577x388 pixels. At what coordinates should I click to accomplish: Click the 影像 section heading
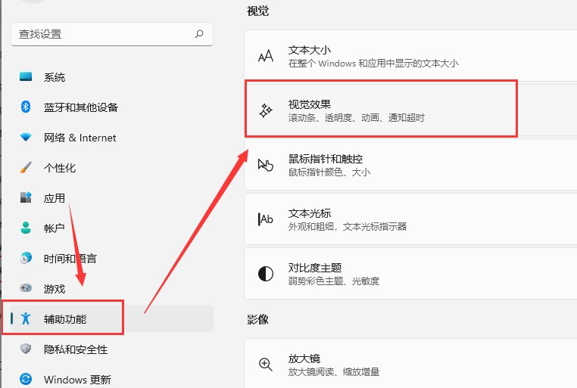coord(257,319)
